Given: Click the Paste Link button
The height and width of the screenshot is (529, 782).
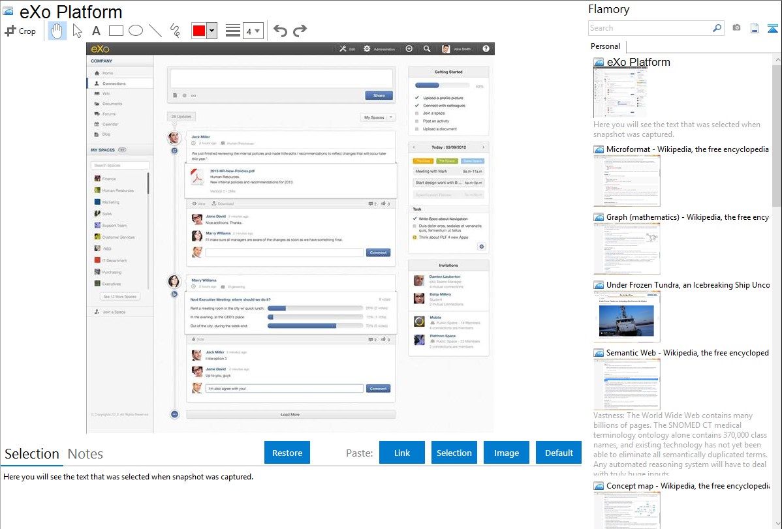Looking at the screenshot, I should coord(402,453).
